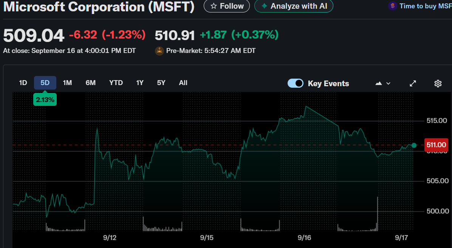452x248 pixels.
Task: Open chart settings gear icon
Action: [438, 84]
